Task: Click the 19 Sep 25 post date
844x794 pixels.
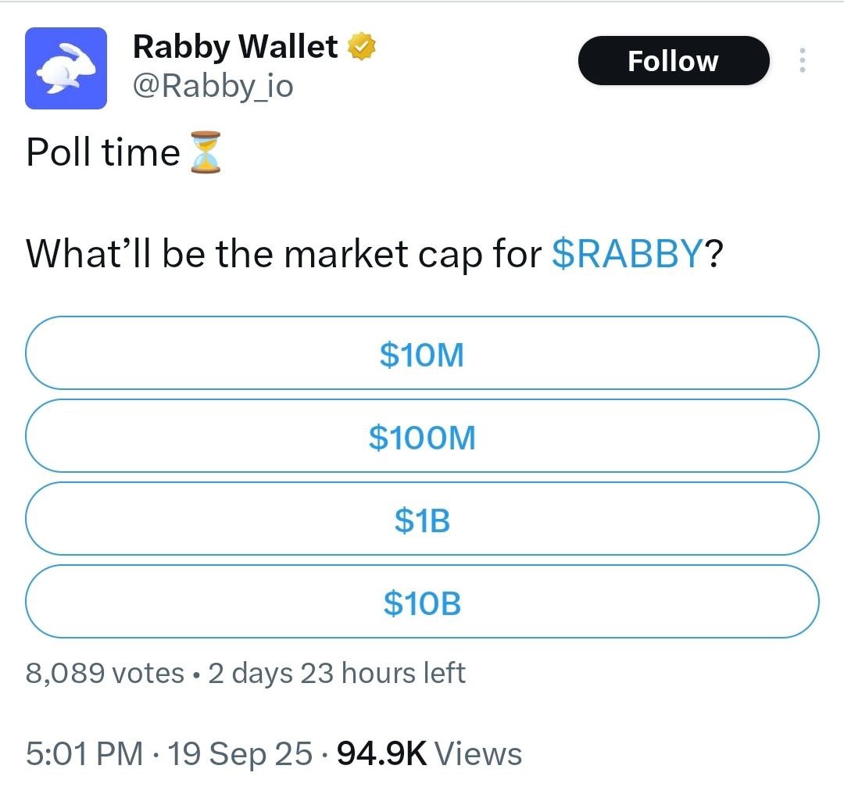Action: (x=240, y=753)
